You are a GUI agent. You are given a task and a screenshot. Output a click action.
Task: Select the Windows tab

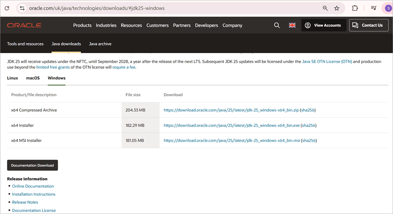(57, 78)
